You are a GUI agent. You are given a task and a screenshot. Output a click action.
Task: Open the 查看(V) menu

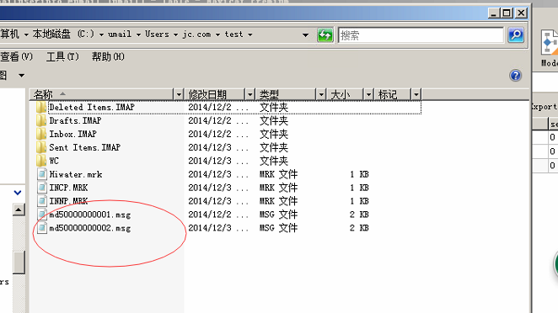tap(16, 56)
